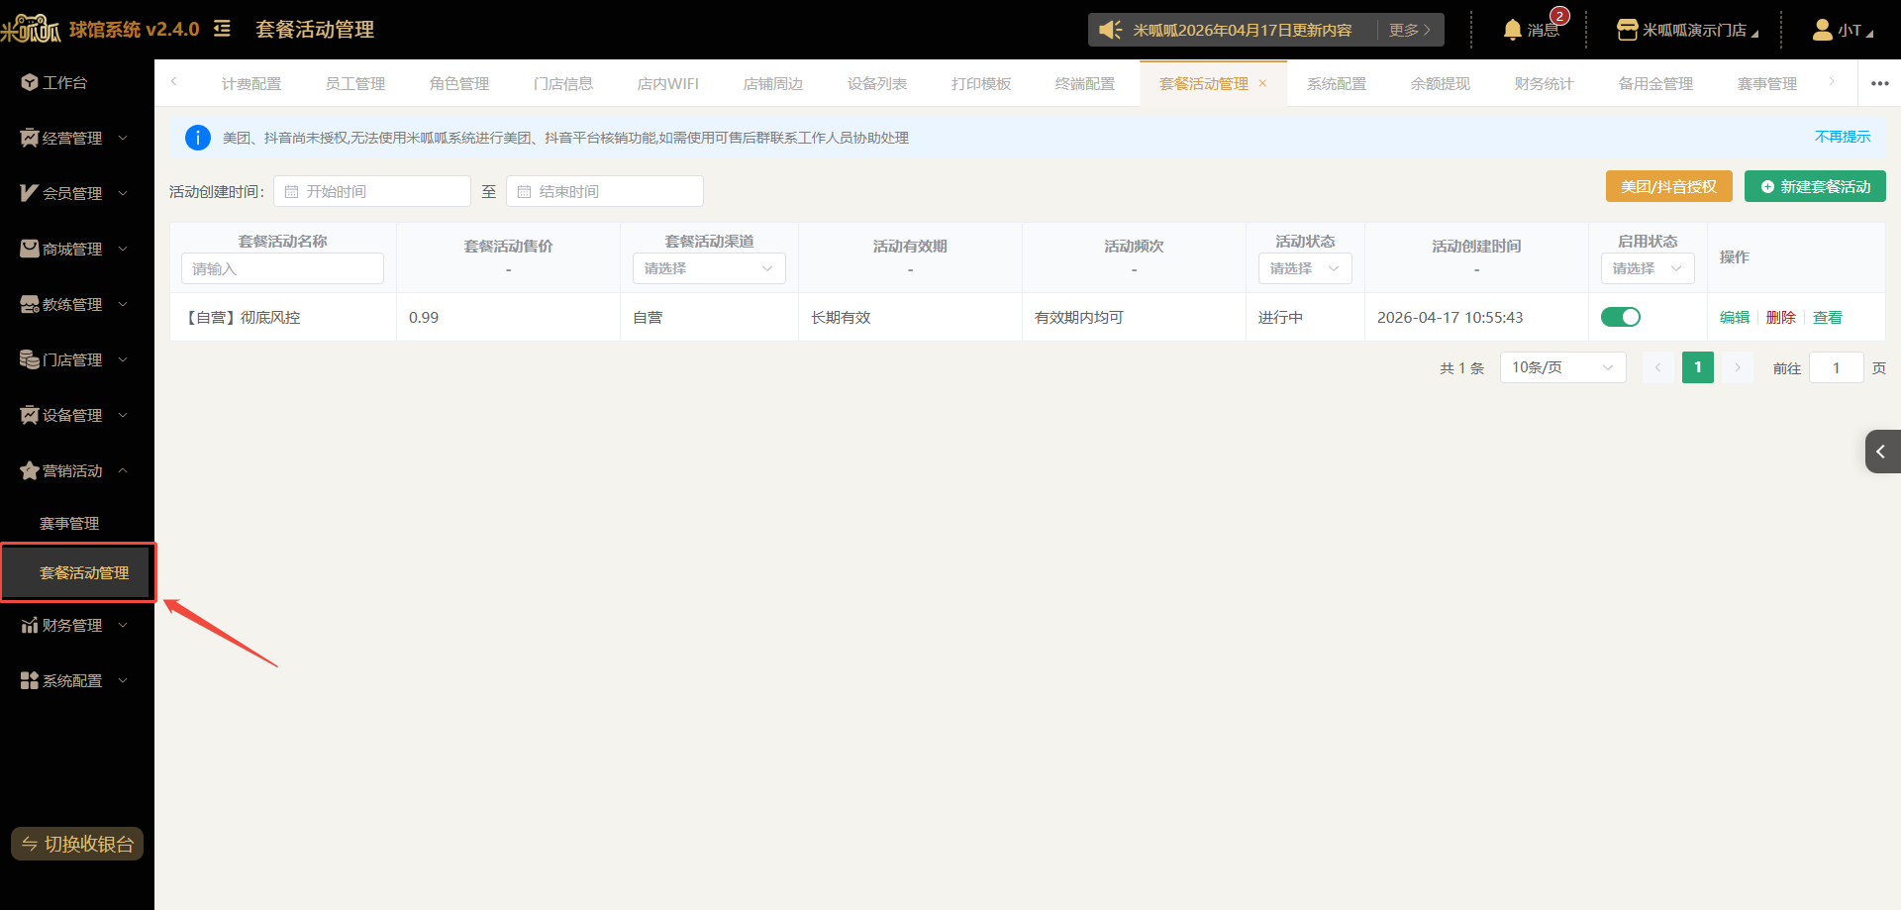
Task: Click the 2026-04-17 10:55:43 creation time cell
Action: point(1476,317)
